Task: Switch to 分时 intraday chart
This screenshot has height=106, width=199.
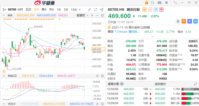Action: [20, 10]
